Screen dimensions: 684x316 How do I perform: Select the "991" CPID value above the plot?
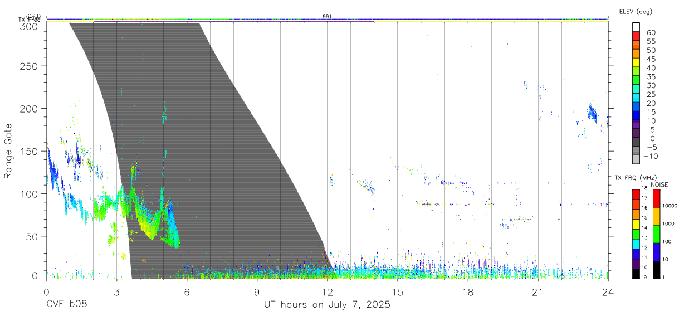click(x=327, y=16)
